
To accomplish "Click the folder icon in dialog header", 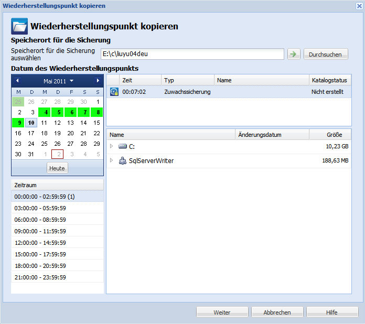I will pos(19,26).
